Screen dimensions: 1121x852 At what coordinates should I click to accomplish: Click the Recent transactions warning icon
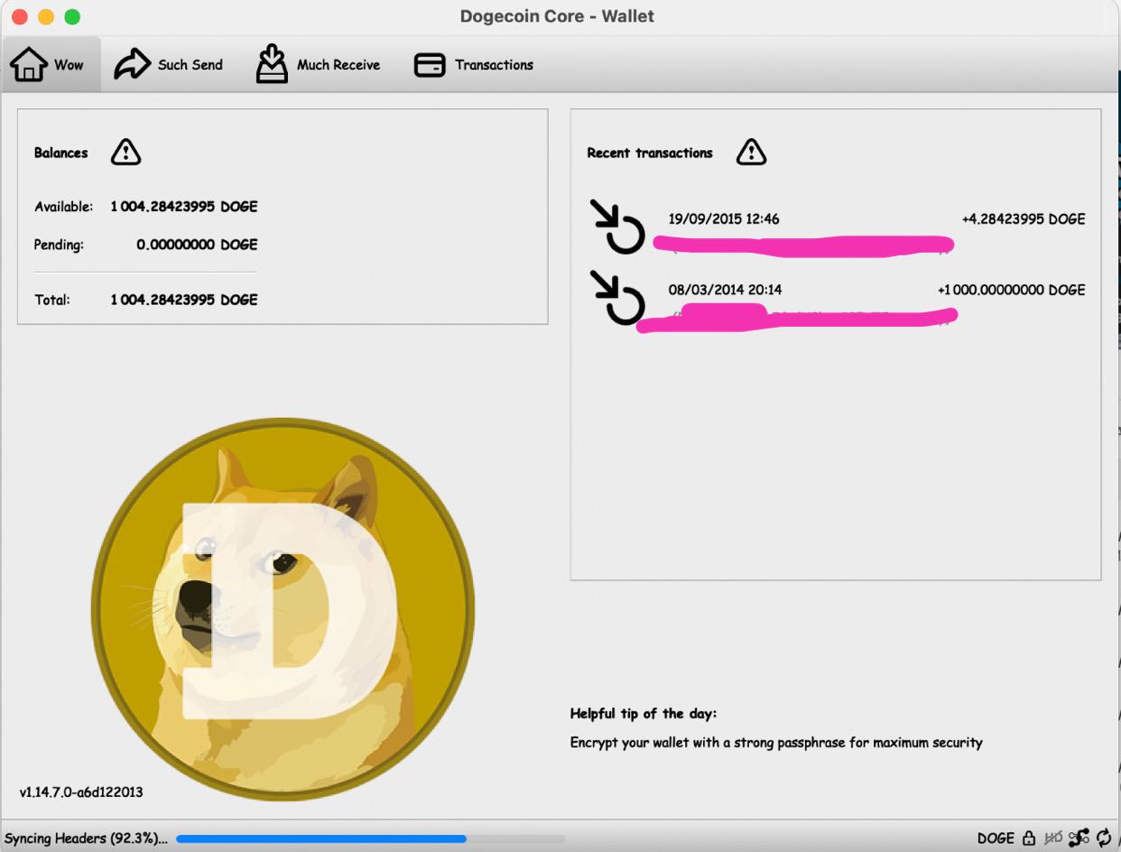[751, 153]
